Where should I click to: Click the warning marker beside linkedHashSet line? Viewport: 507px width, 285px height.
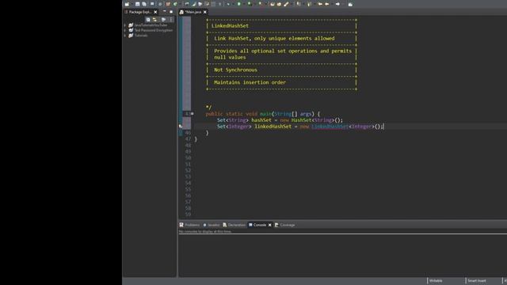(x=181, y=127)
